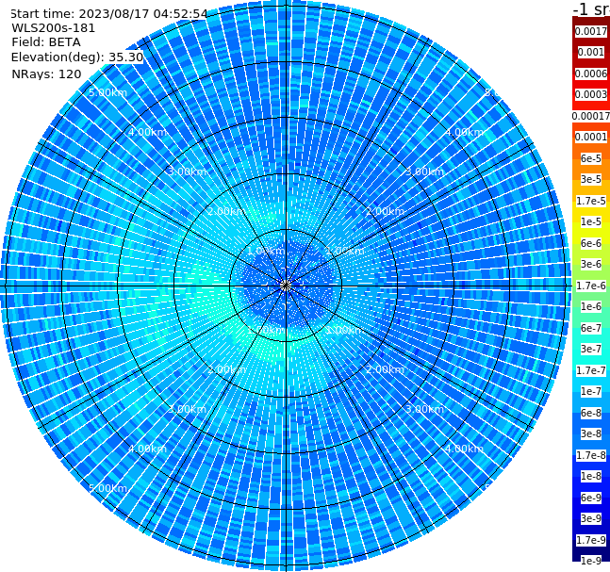
Task: Click the radar origin at the plot center
Action: pyautogui.click(x=286, y=286)
